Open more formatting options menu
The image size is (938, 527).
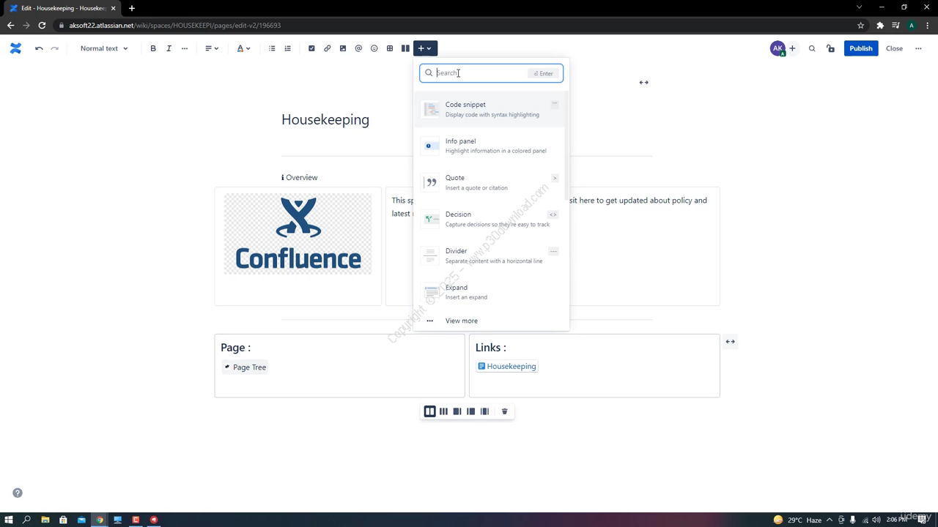(x=184, y=48)
